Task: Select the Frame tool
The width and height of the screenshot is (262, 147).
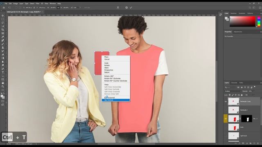Action: pos(3,33)
